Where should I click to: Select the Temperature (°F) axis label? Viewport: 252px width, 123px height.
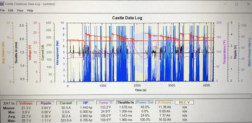[224, 52]
